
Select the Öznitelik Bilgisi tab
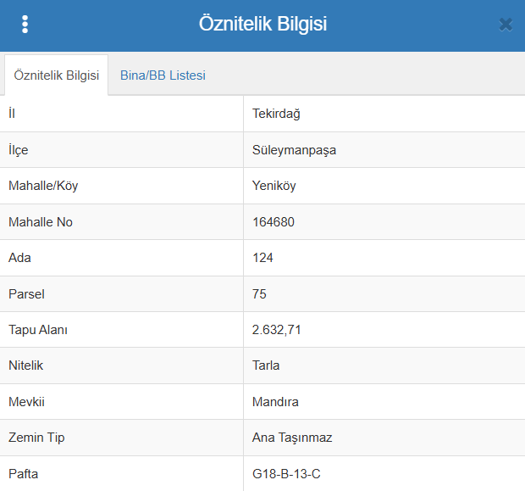pos(57,75)
